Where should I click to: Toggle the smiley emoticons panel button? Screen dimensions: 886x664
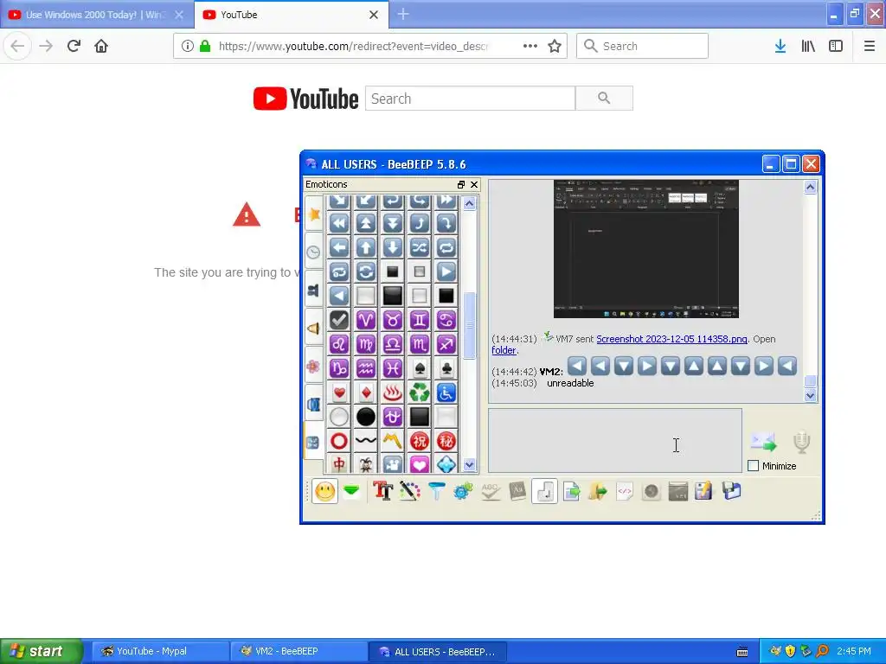click(x=325, y=491)
